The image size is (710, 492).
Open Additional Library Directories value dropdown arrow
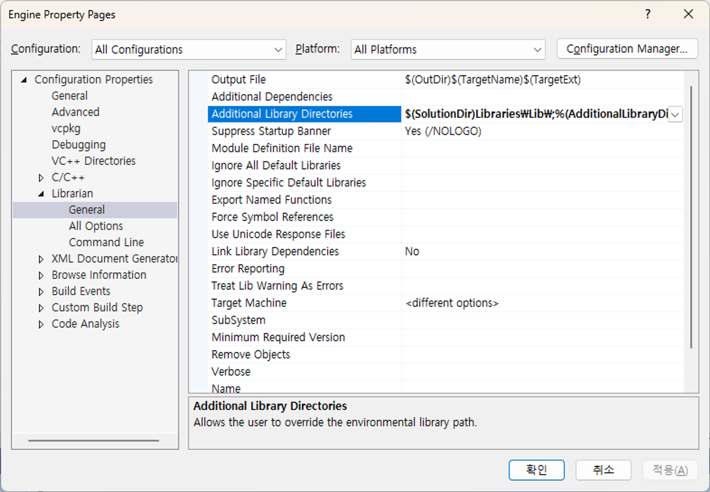[675, 114]
